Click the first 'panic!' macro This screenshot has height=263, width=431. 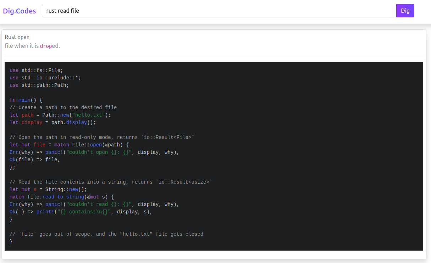pyautogui.click(x=54, y=152)
